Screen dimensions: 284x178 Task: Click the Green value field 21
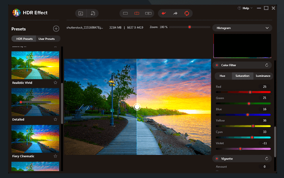pos(265,98)
